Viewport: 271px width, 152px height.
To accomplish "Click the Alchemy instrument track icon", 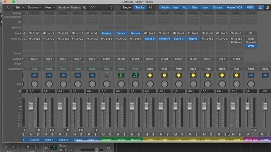I will click(107, 75).
